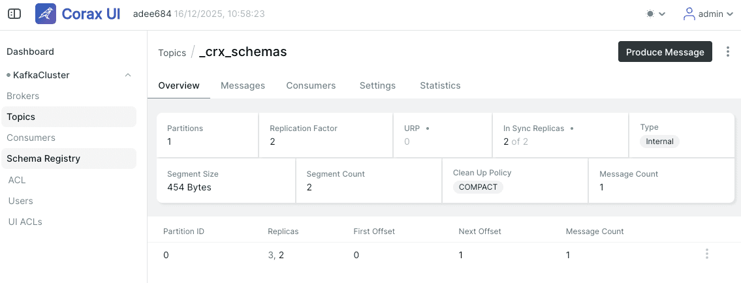
Task: Open the Statistics tab
Action: coord(440,86)
